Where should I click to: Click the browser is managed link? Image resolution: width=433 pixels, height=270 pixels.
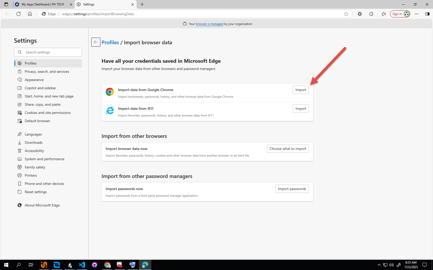pyautogui.click(x=209, y=24)
